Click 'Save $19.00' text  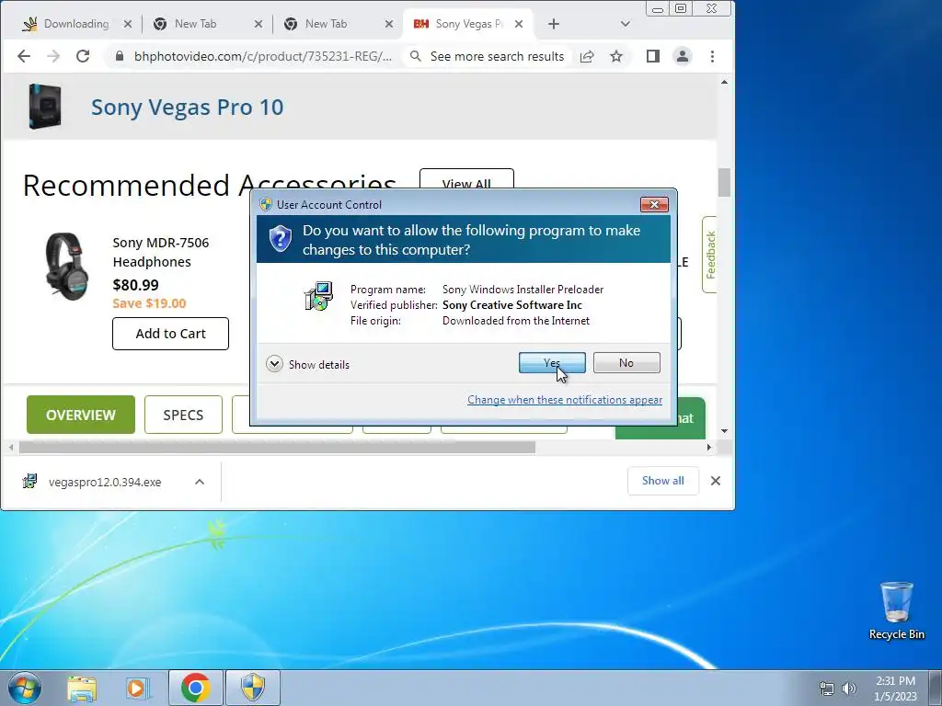[x=149, y=303]
